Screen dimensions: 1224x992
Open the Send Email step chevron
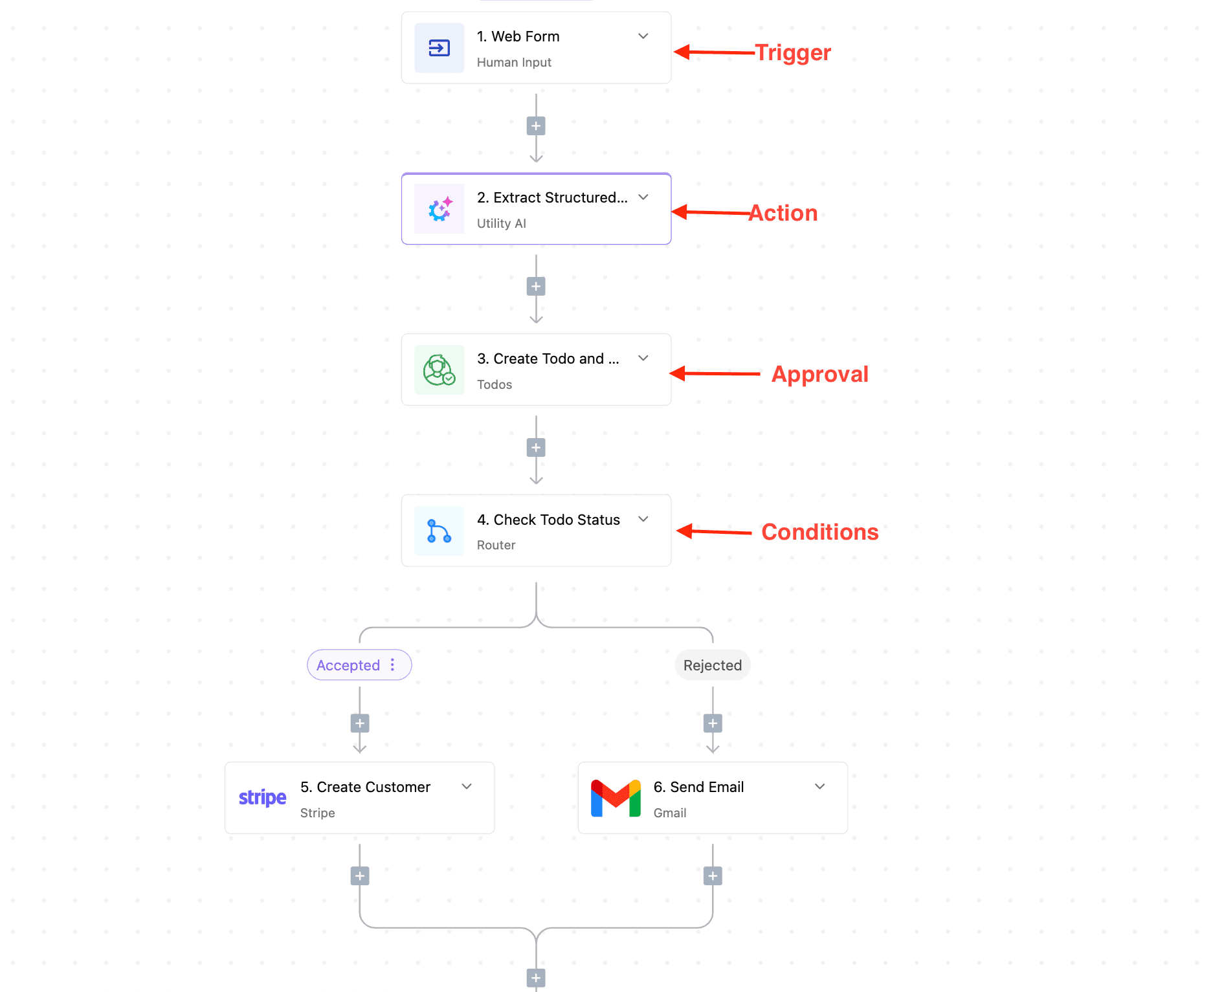click(x=819, y=786)
